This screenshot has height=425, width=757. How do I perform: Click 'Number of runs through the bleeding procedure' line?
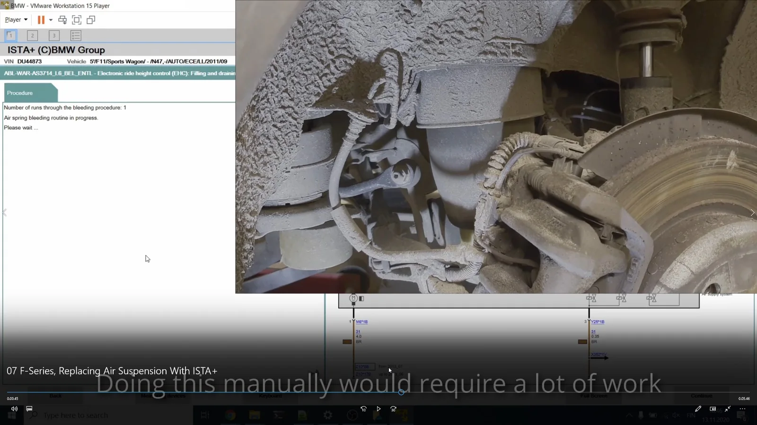tap(65, 108)
